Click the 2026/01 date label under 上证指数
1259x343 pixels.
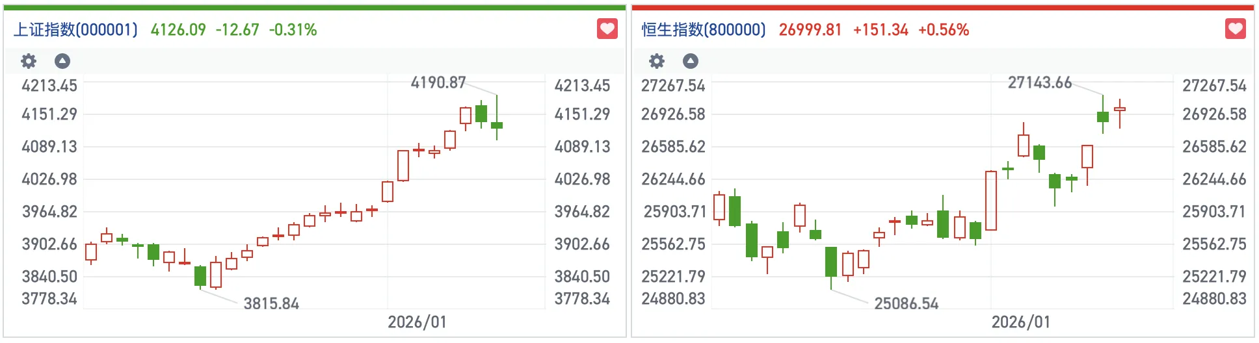pos(417,322)
